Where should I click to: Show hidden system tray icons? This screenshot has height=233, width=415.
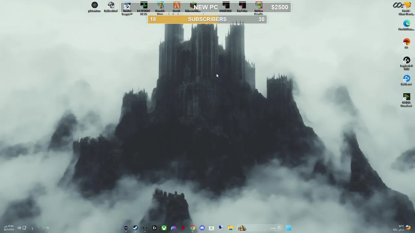[48, 228]
